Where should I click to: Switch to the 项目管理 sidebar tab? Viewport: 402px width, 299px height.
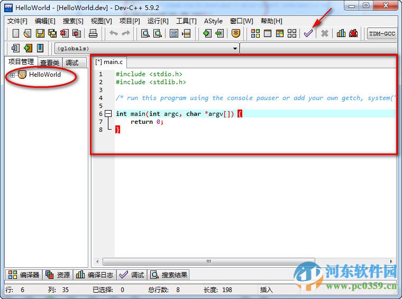tap(21, 62)
